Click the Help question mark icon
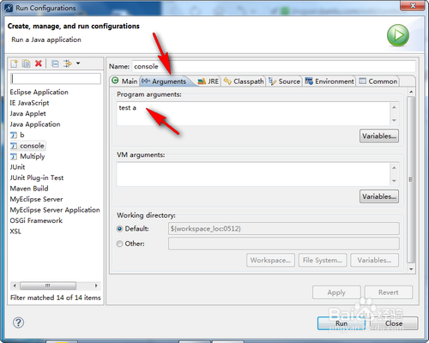The width and height of the screenshot is (429, 343). [18, 322]
